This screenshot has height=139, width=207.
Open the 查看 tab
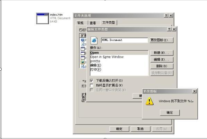coord(93,23)
